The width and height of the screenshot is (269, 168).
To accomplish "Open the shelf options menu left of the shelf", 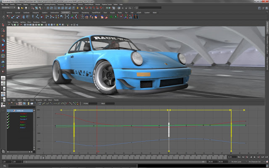I will (3, 17).
